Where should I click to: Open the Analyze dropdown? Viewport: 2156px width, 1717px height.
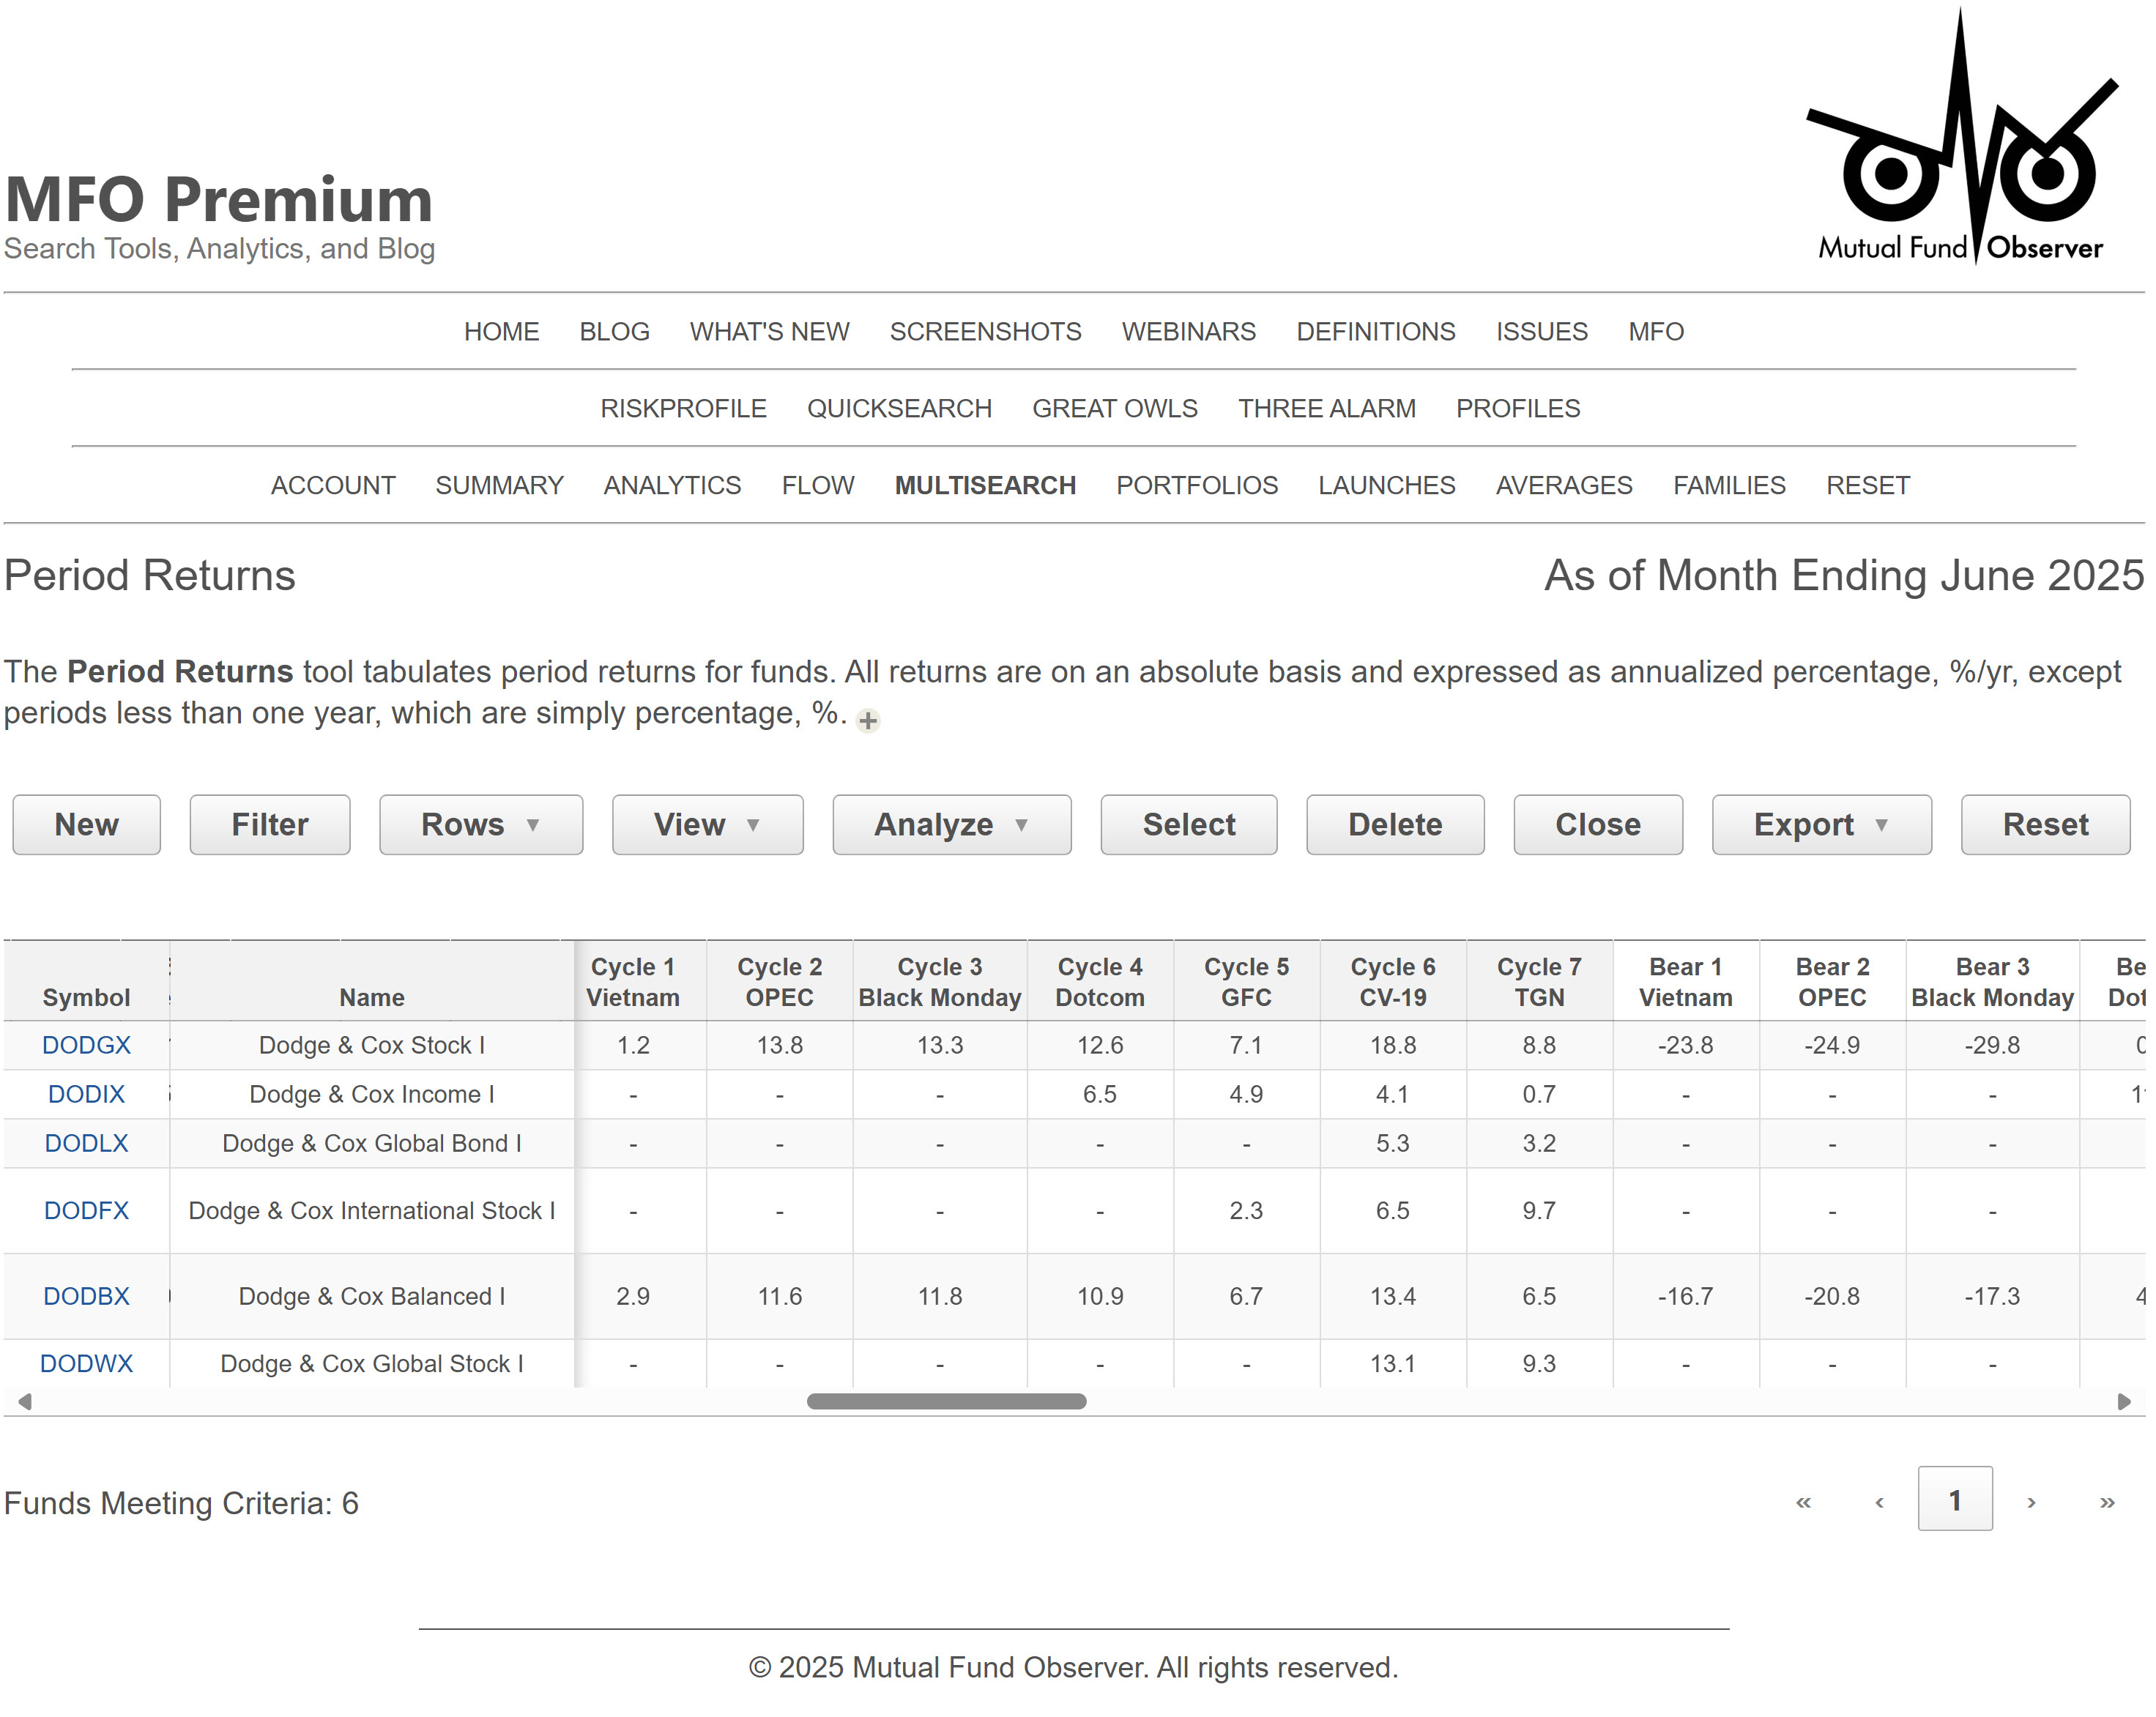pos(950,824)
